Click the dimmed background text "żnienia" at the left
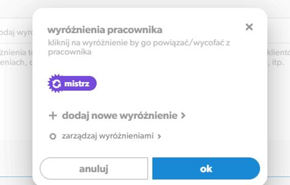Viewport: 290px width, 185px height. [13, 53]
